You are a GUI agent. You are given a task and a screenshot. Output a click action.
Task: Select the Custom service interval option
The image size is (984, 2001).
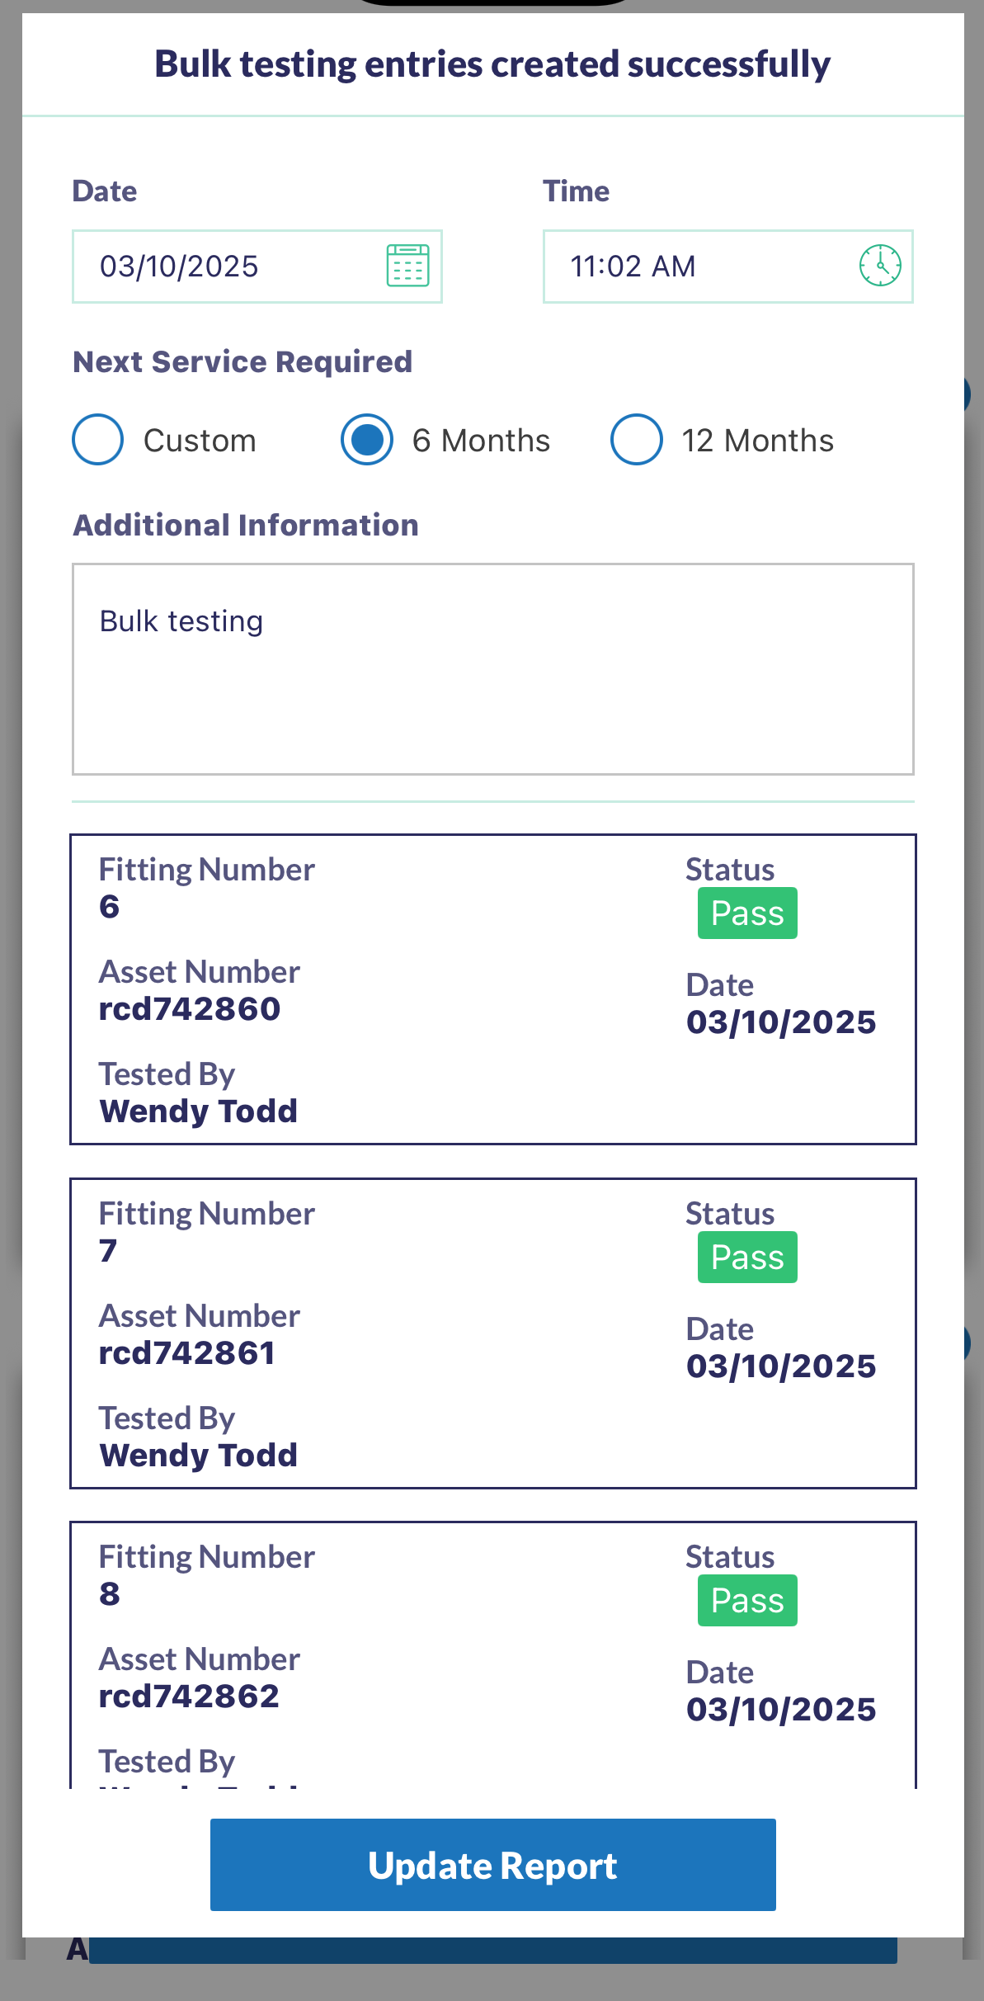[x=98, y=440]
